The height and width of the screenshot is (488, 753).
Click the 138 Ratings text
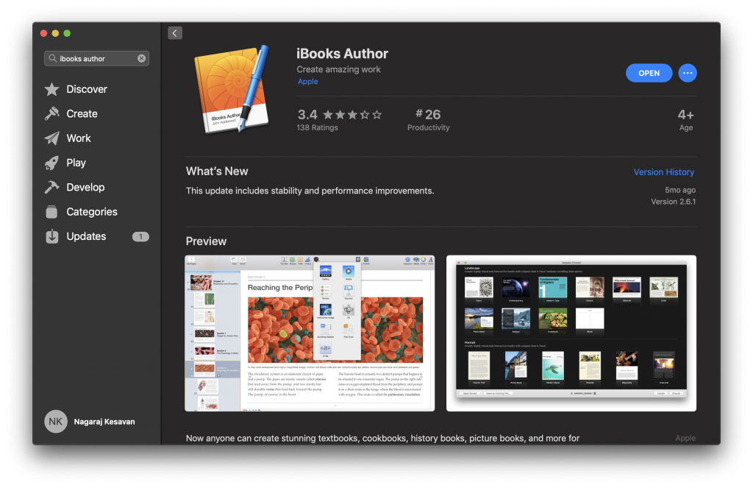(318, 128)
